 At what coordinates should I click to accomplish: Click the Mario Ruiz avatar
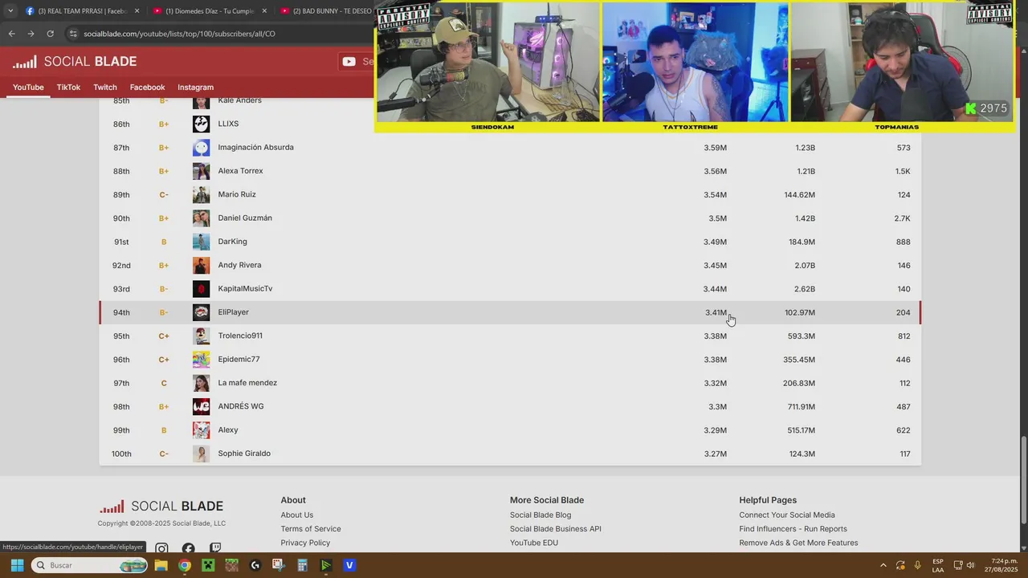[x=201, y=194]
